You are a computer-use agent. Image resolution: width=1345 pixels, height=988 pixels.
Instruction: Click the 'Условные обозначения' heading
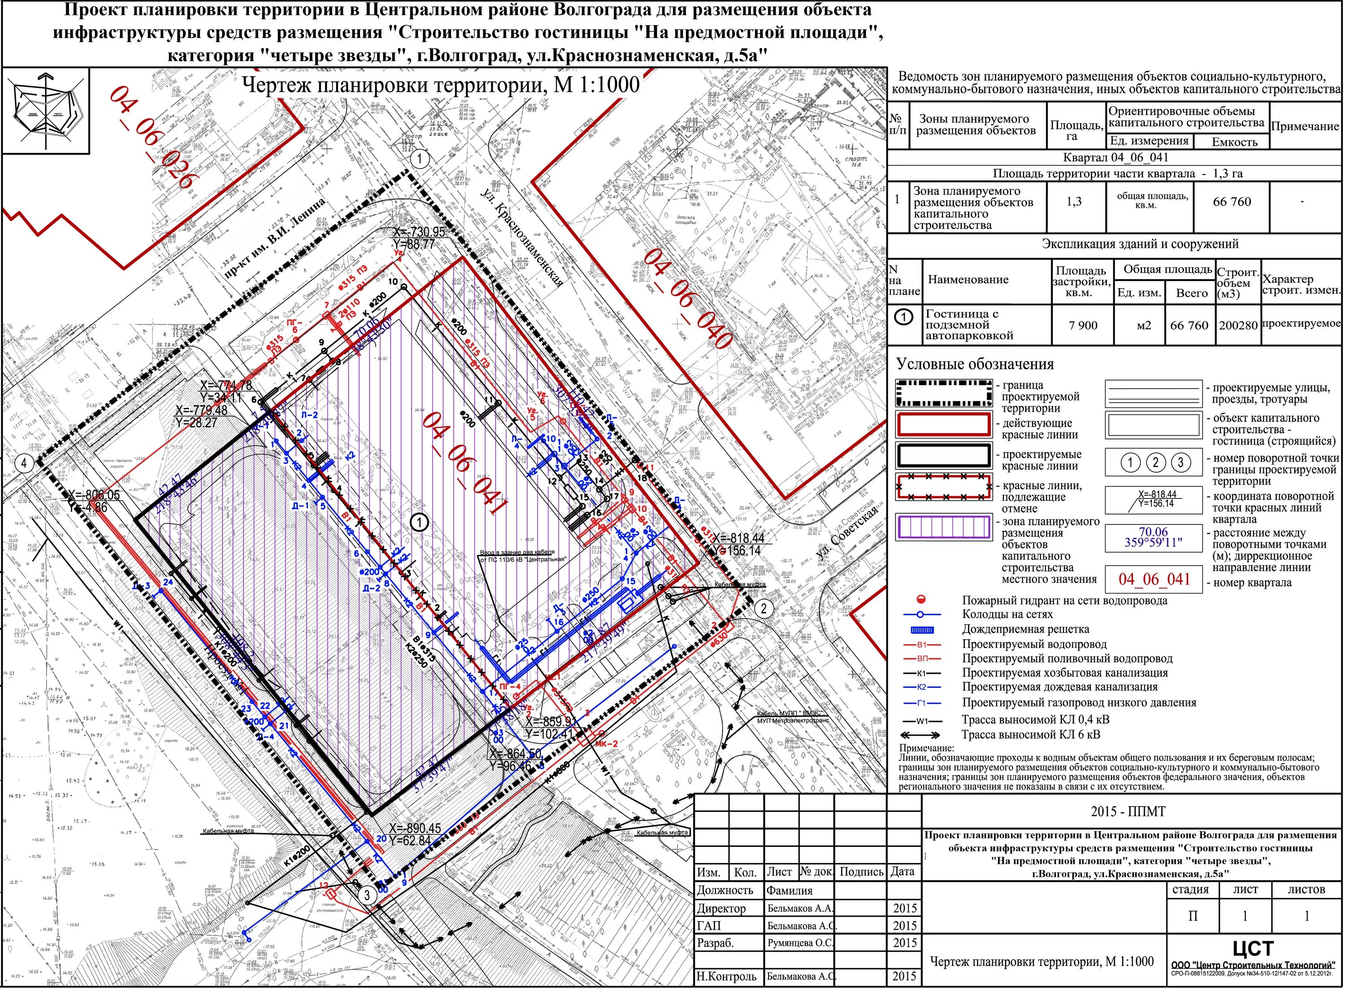[x=975, y=364]
